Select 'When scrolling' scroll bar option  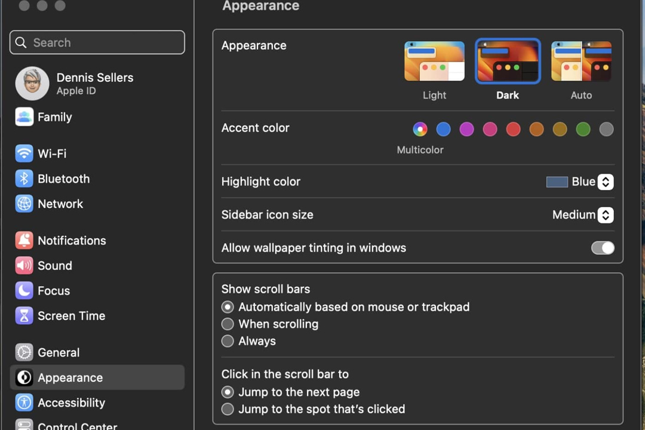[x=228, y=324]
